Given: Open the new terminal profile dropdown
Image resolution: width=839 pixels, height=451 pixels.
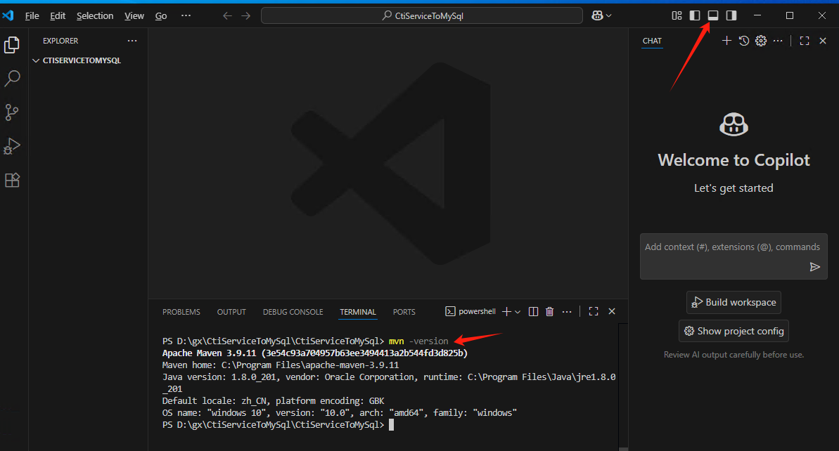Looking at the screenshot, I should pos(518,312).
